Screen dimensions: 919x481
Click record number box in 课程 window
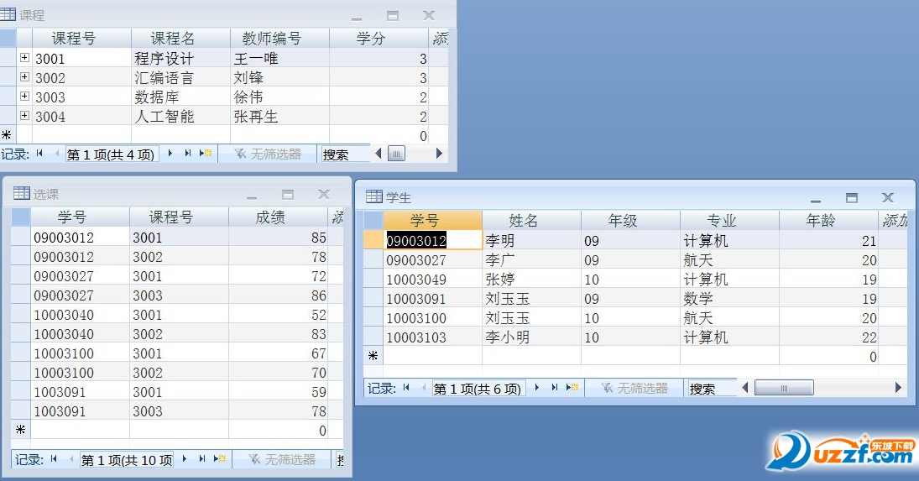112,154
